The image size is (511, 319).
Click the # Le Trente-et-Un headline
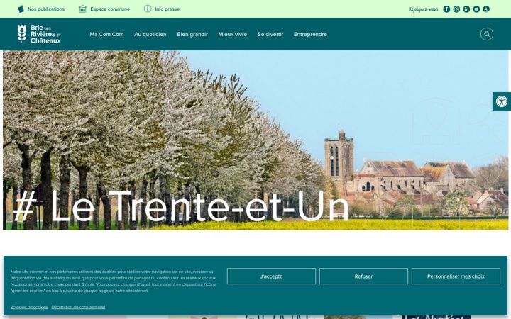(x=181, y=206)
